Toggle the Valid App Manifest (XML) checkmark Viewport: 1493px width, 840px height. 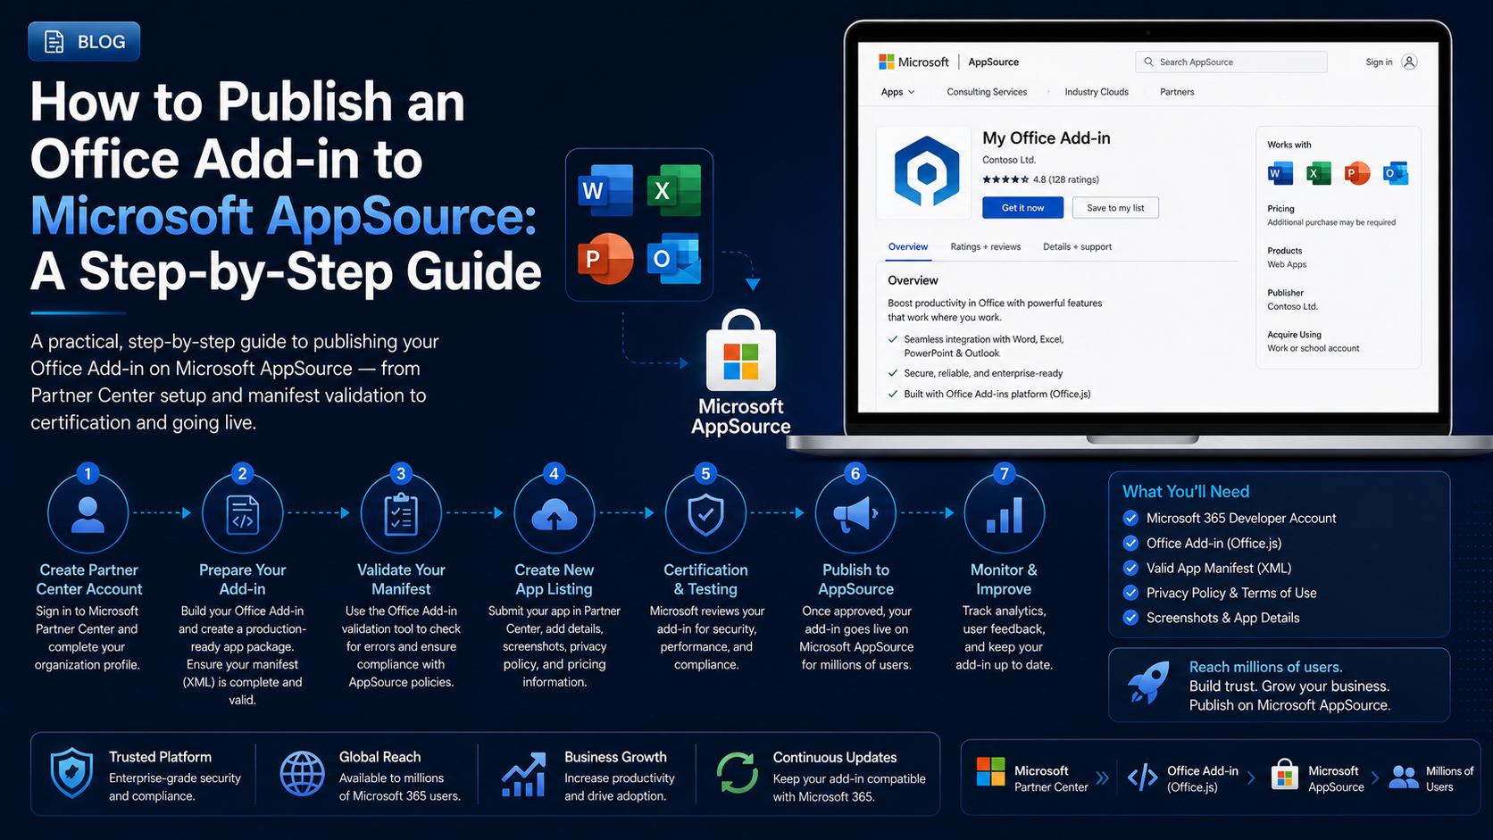point(1130,568)
